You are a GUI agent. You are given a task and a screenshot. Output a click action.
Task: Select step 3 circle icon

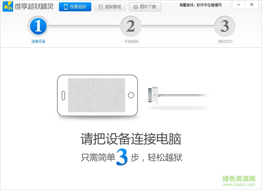tap(225, 26)
